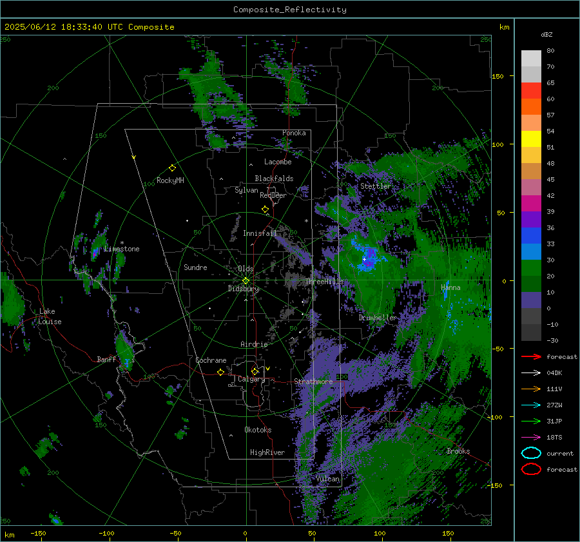The width and height of the screenshot is (580, 542).
Task: Click the Drumheller city label
Action: [377, 318]
